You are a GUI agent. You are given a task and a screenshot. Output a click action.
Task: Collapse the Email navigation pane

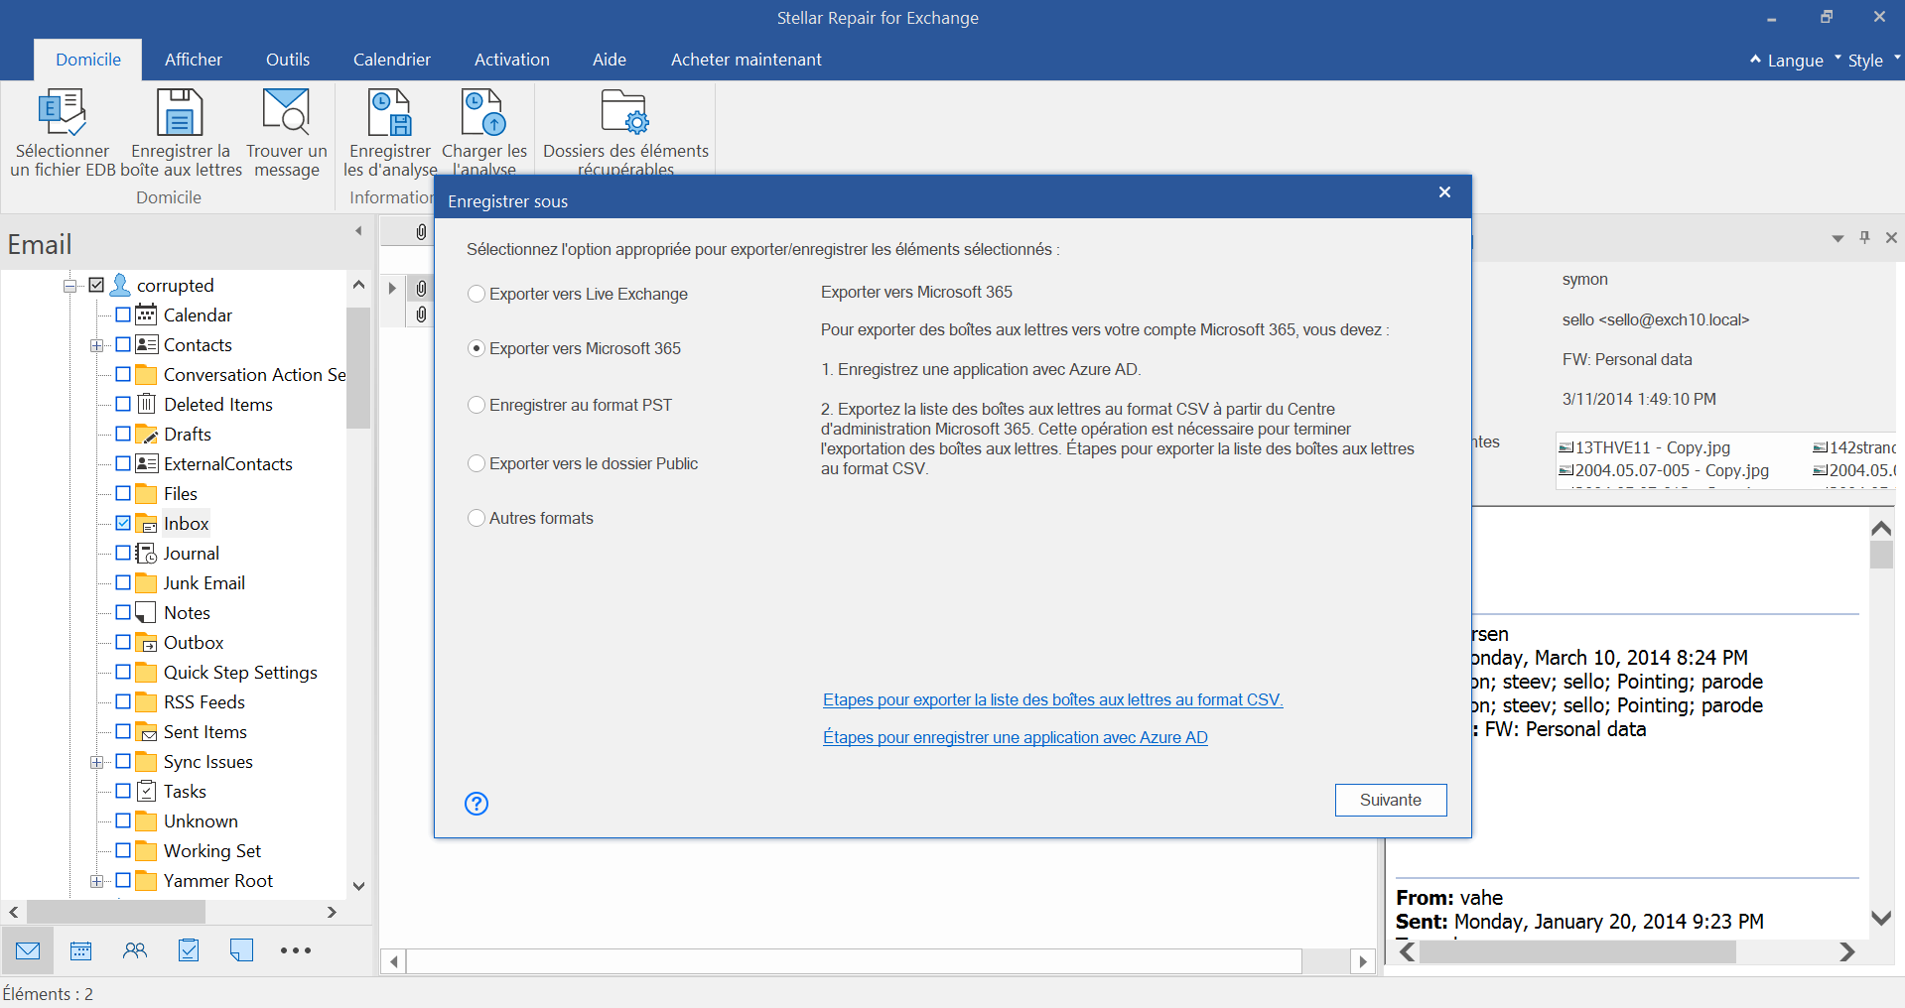pyautogui.click(x=358, y=231)
